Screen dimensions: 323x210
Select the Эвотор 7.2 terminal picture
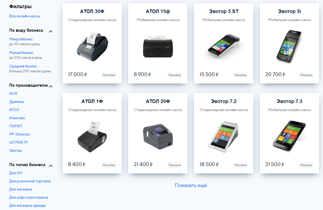click(224, 137)
